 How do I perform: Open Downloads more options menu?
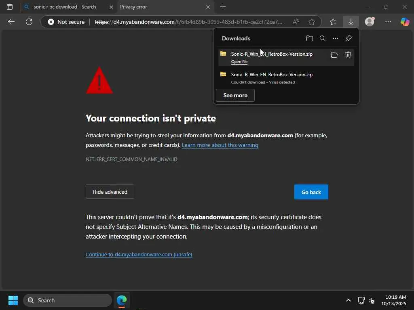336,38
